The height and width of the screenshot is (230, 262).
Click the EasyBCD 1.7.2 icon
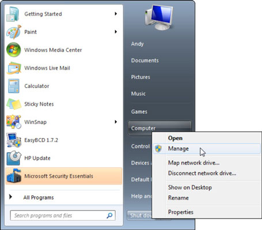13,140
